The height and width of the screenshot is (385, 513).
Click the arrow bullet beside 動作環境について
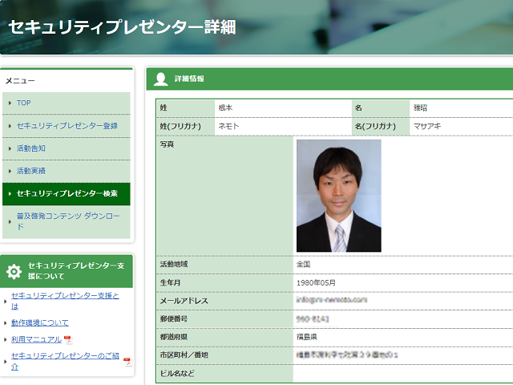5,323
